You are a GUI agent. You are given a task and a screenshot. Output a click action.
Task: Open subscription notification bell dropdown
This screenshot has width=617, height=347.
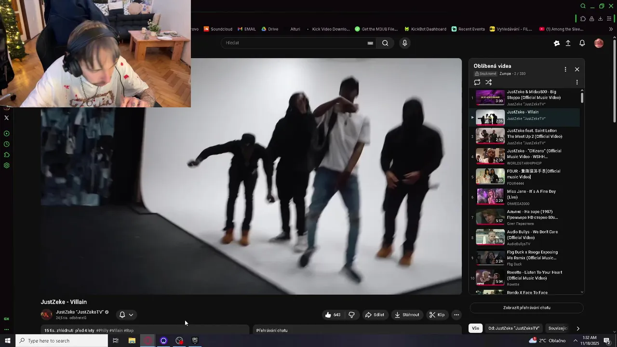pyautogui.click(x=126, y=315)
